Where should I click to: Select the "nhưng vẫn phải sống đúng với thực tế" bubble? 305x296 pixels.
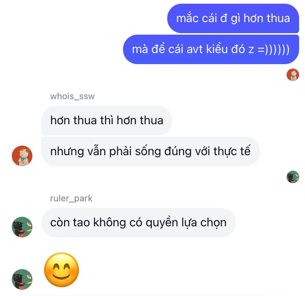click(151, 152)
